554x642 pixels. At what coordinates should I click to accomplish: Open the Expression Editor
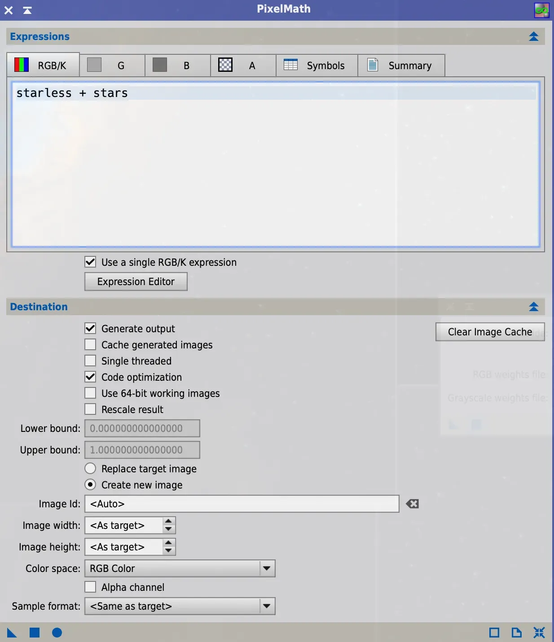(136, 281)
